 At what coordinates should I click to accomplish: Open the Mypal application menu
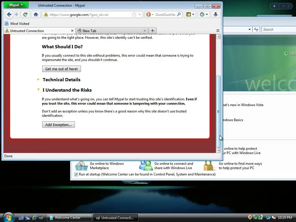(16, 5)
